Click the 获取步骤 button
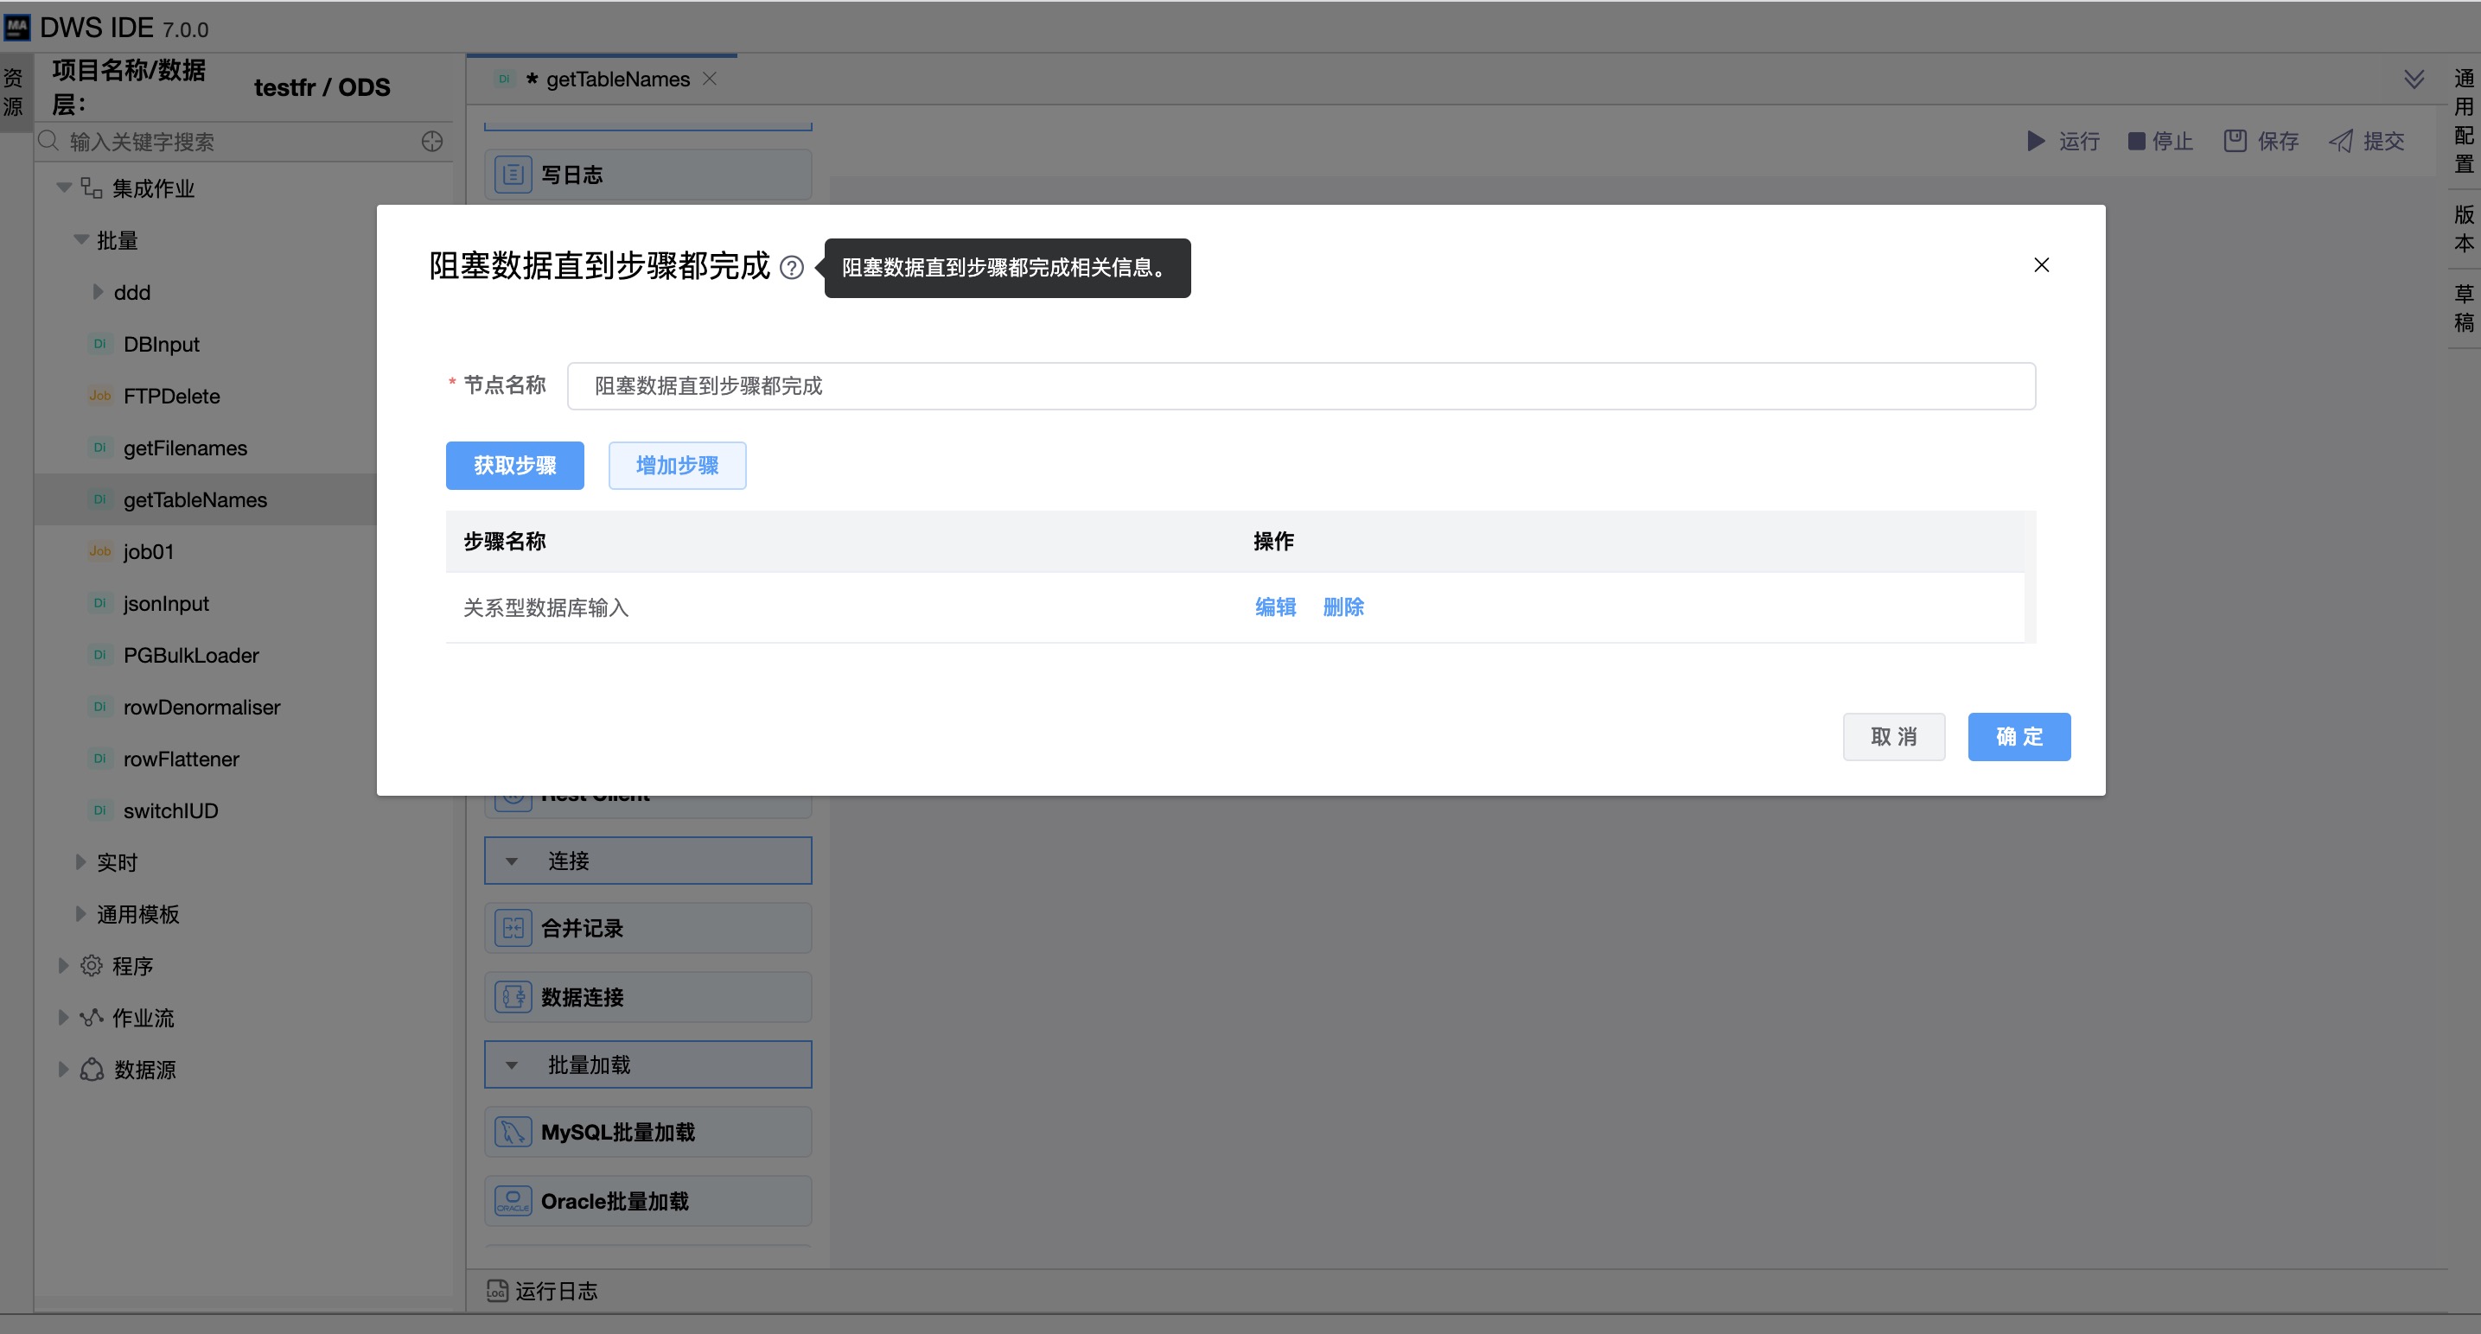2481x1334 pixels. [x=514, y=466]
